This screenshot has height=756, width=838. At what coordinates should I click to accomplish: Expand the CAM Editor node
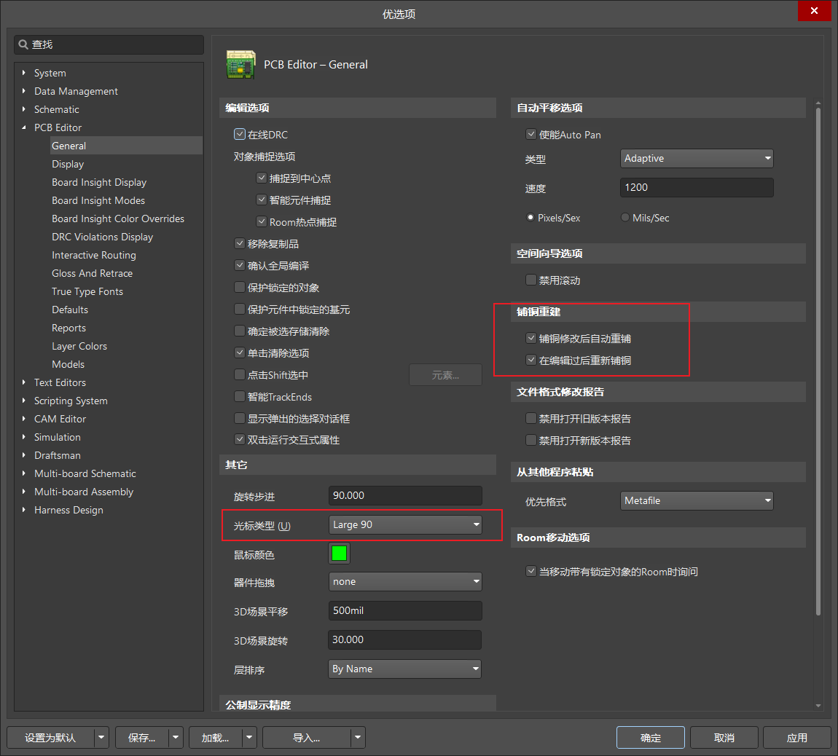pyautogui.click(x=23, y=419)
